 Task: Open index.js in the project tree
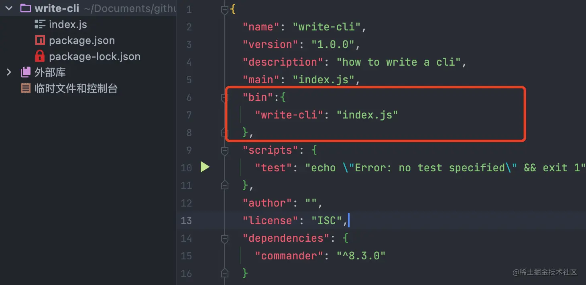(x=68, y=24)
